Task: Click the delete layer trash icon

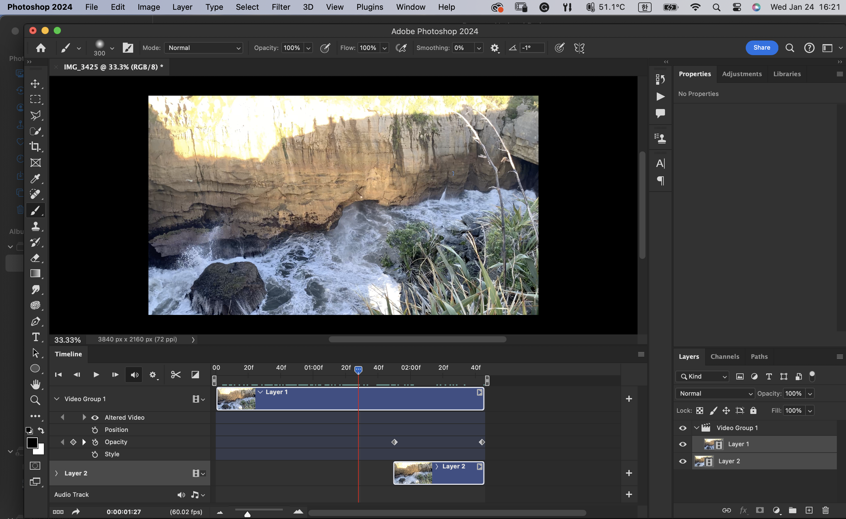Action: pyautogui.click(x=825, y=510)
